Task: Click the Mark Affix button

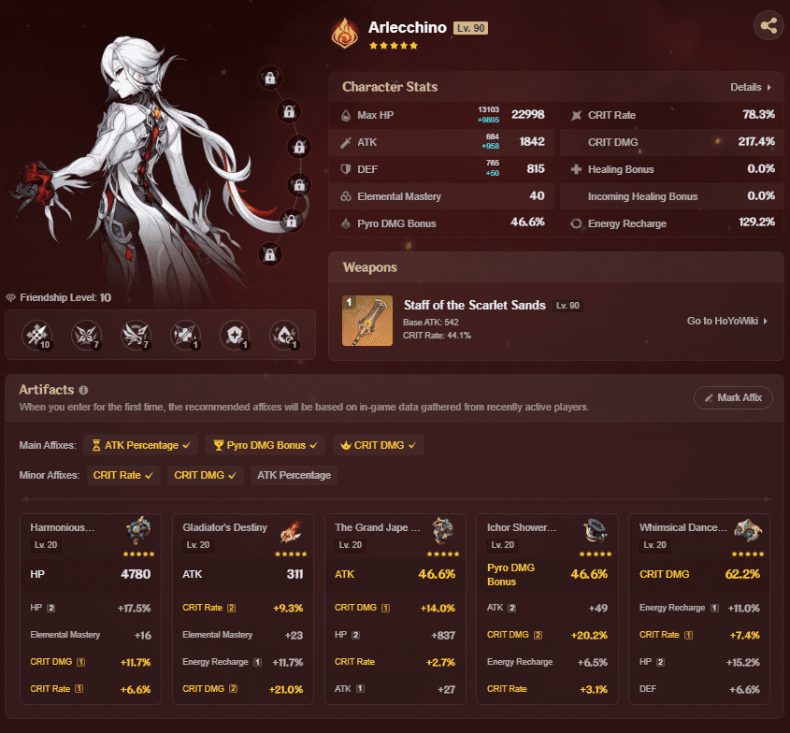Action: tap(733, 397)
